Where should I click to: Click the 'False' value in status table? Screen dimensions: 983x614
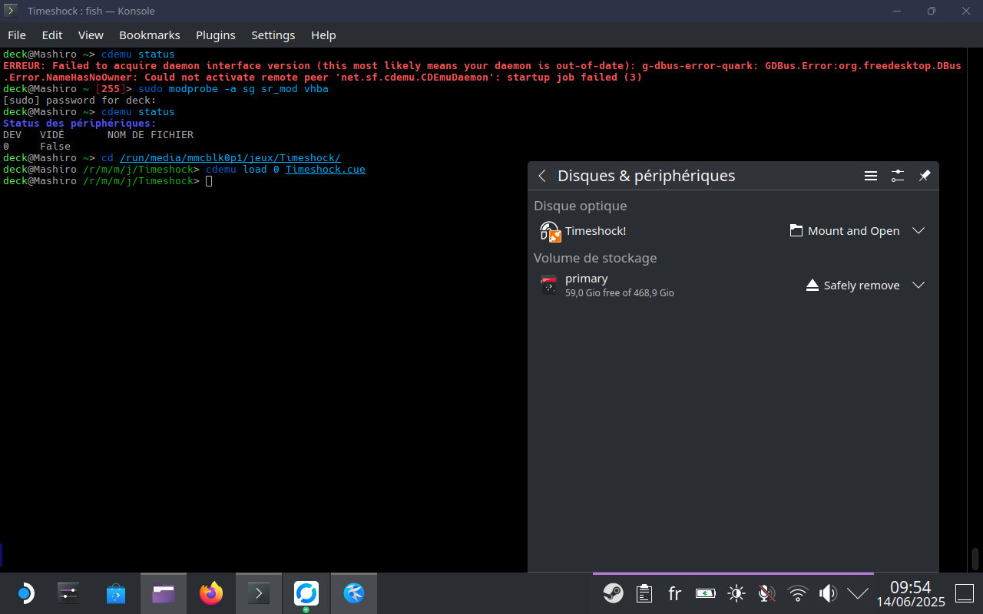point(55,147)
